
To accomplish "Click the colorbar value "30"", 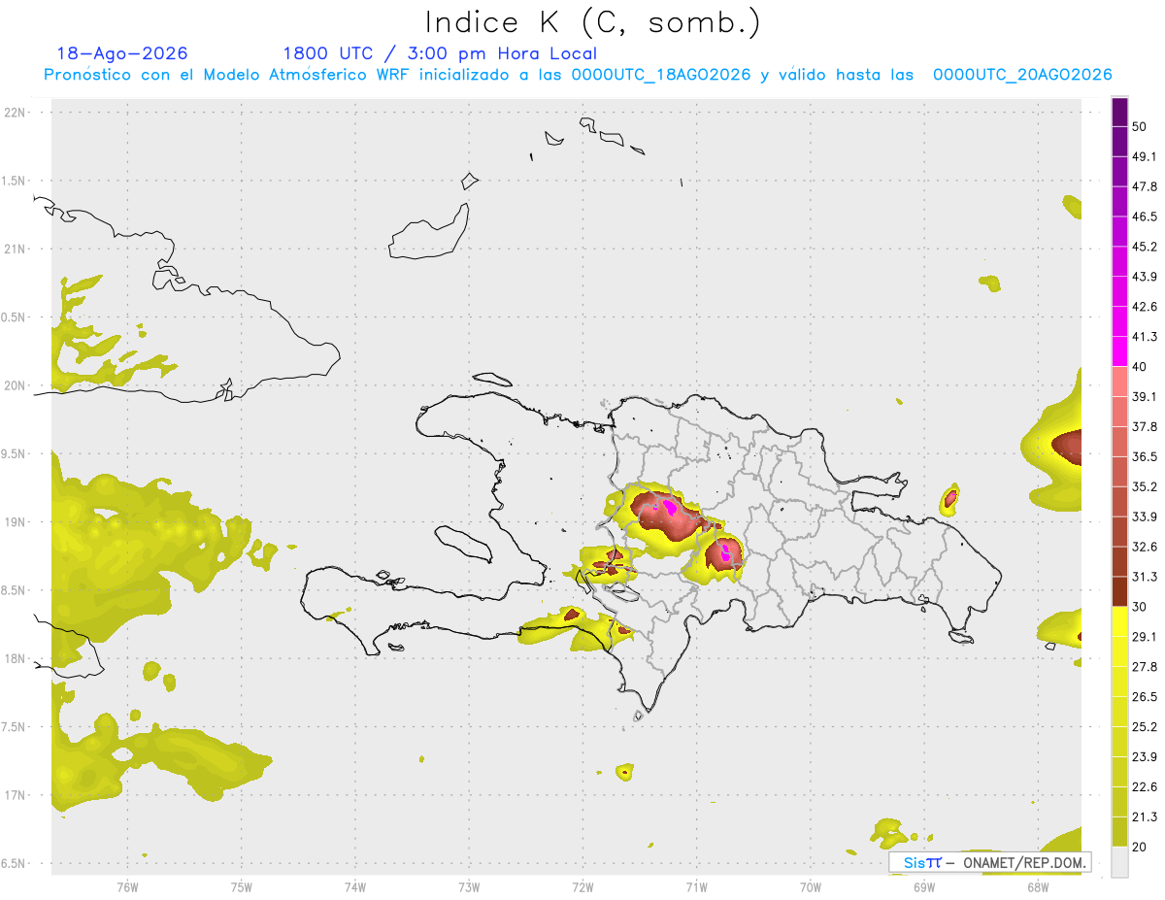I will tap(1140, 607).
